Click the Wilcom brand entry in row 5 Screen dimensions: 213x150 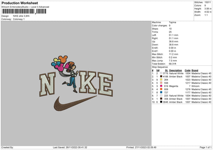[195, 86]
